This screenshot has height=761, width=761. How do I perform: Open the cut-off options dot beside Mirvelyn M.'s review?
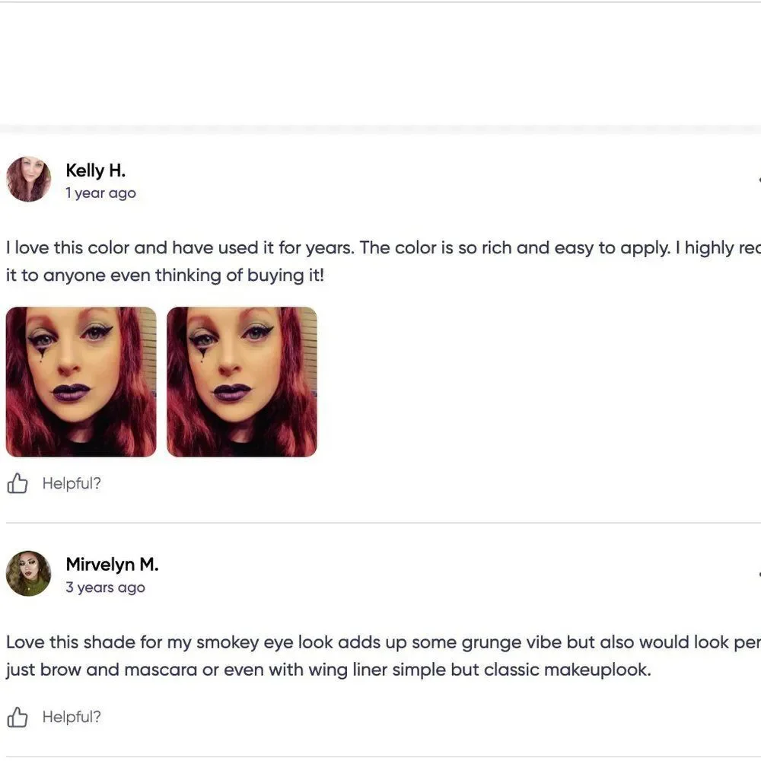(759, 574)
